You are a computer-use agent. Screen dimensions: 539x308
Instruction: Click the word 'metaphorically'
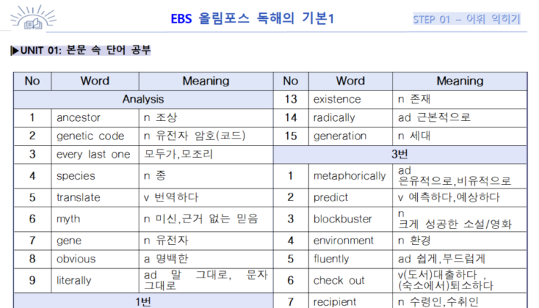[349, 176]
